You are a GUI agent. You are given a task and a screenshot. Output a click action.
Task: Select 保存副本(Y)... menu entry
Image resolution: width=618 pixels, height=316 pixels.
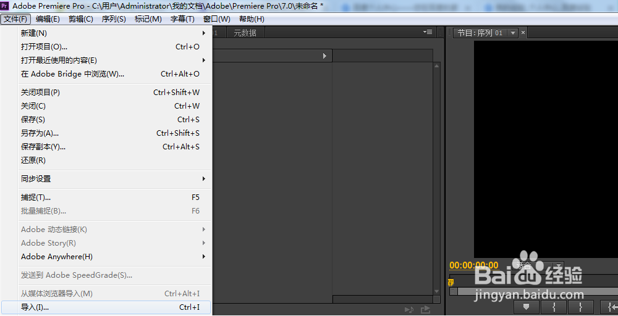[x=114, y=147]
